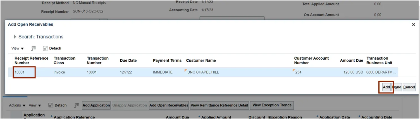Close the Add Open Receivables dialog

point(413,25)
